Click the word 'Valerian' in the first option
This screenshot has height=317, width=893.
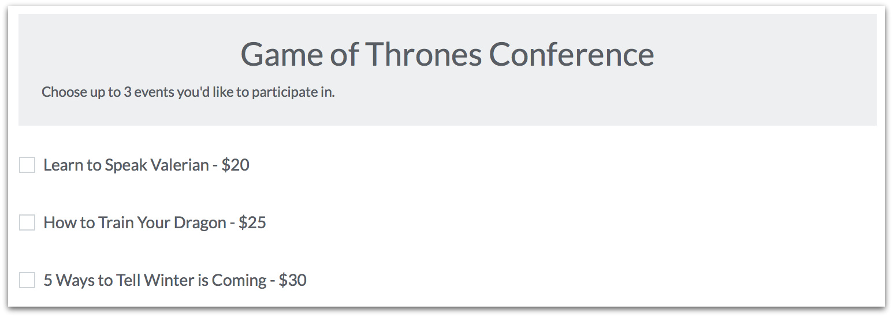(180, 165)
